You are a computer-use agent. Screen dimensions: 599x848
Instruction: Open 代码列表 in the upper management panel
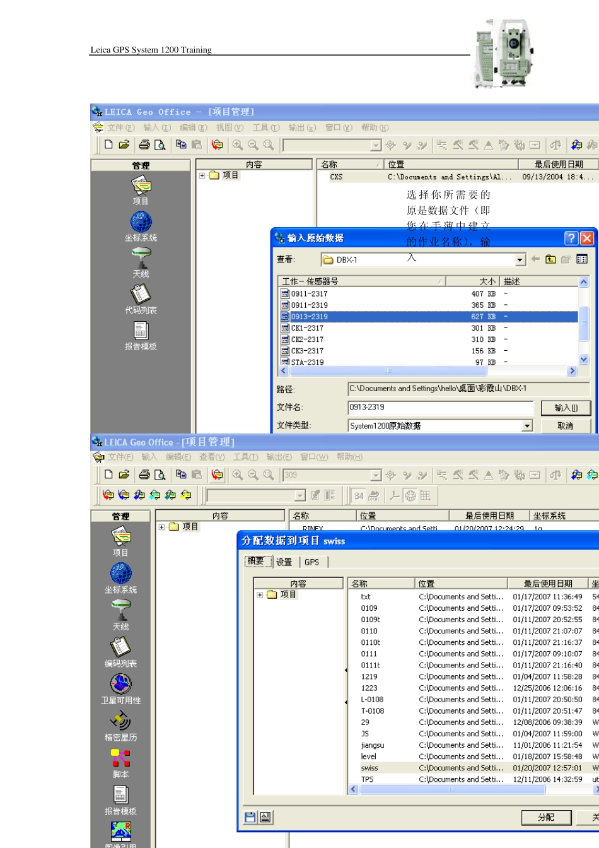click(x=141, y=295)
